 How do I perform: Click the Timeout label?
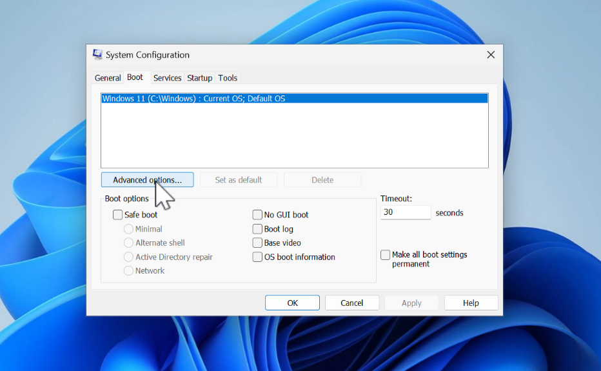point(396,199)
